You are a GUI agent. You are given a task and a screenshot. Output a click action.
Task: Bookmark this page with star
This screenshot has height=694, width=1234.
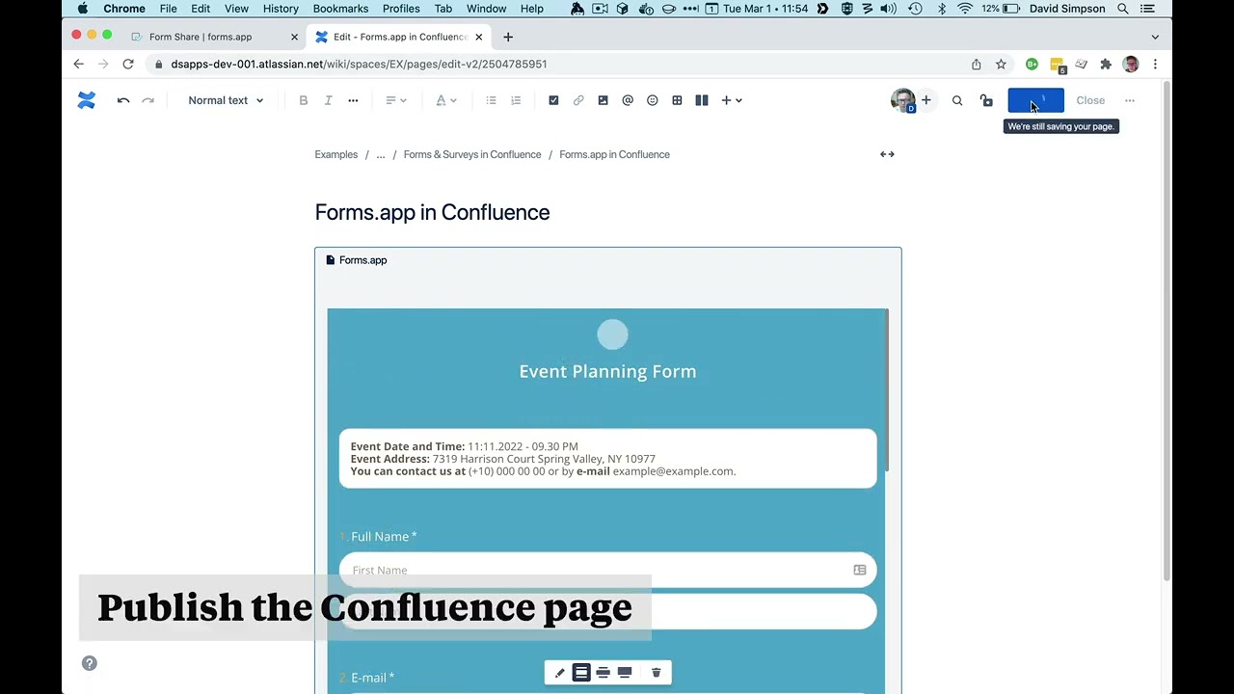(x=1001, y=64)
